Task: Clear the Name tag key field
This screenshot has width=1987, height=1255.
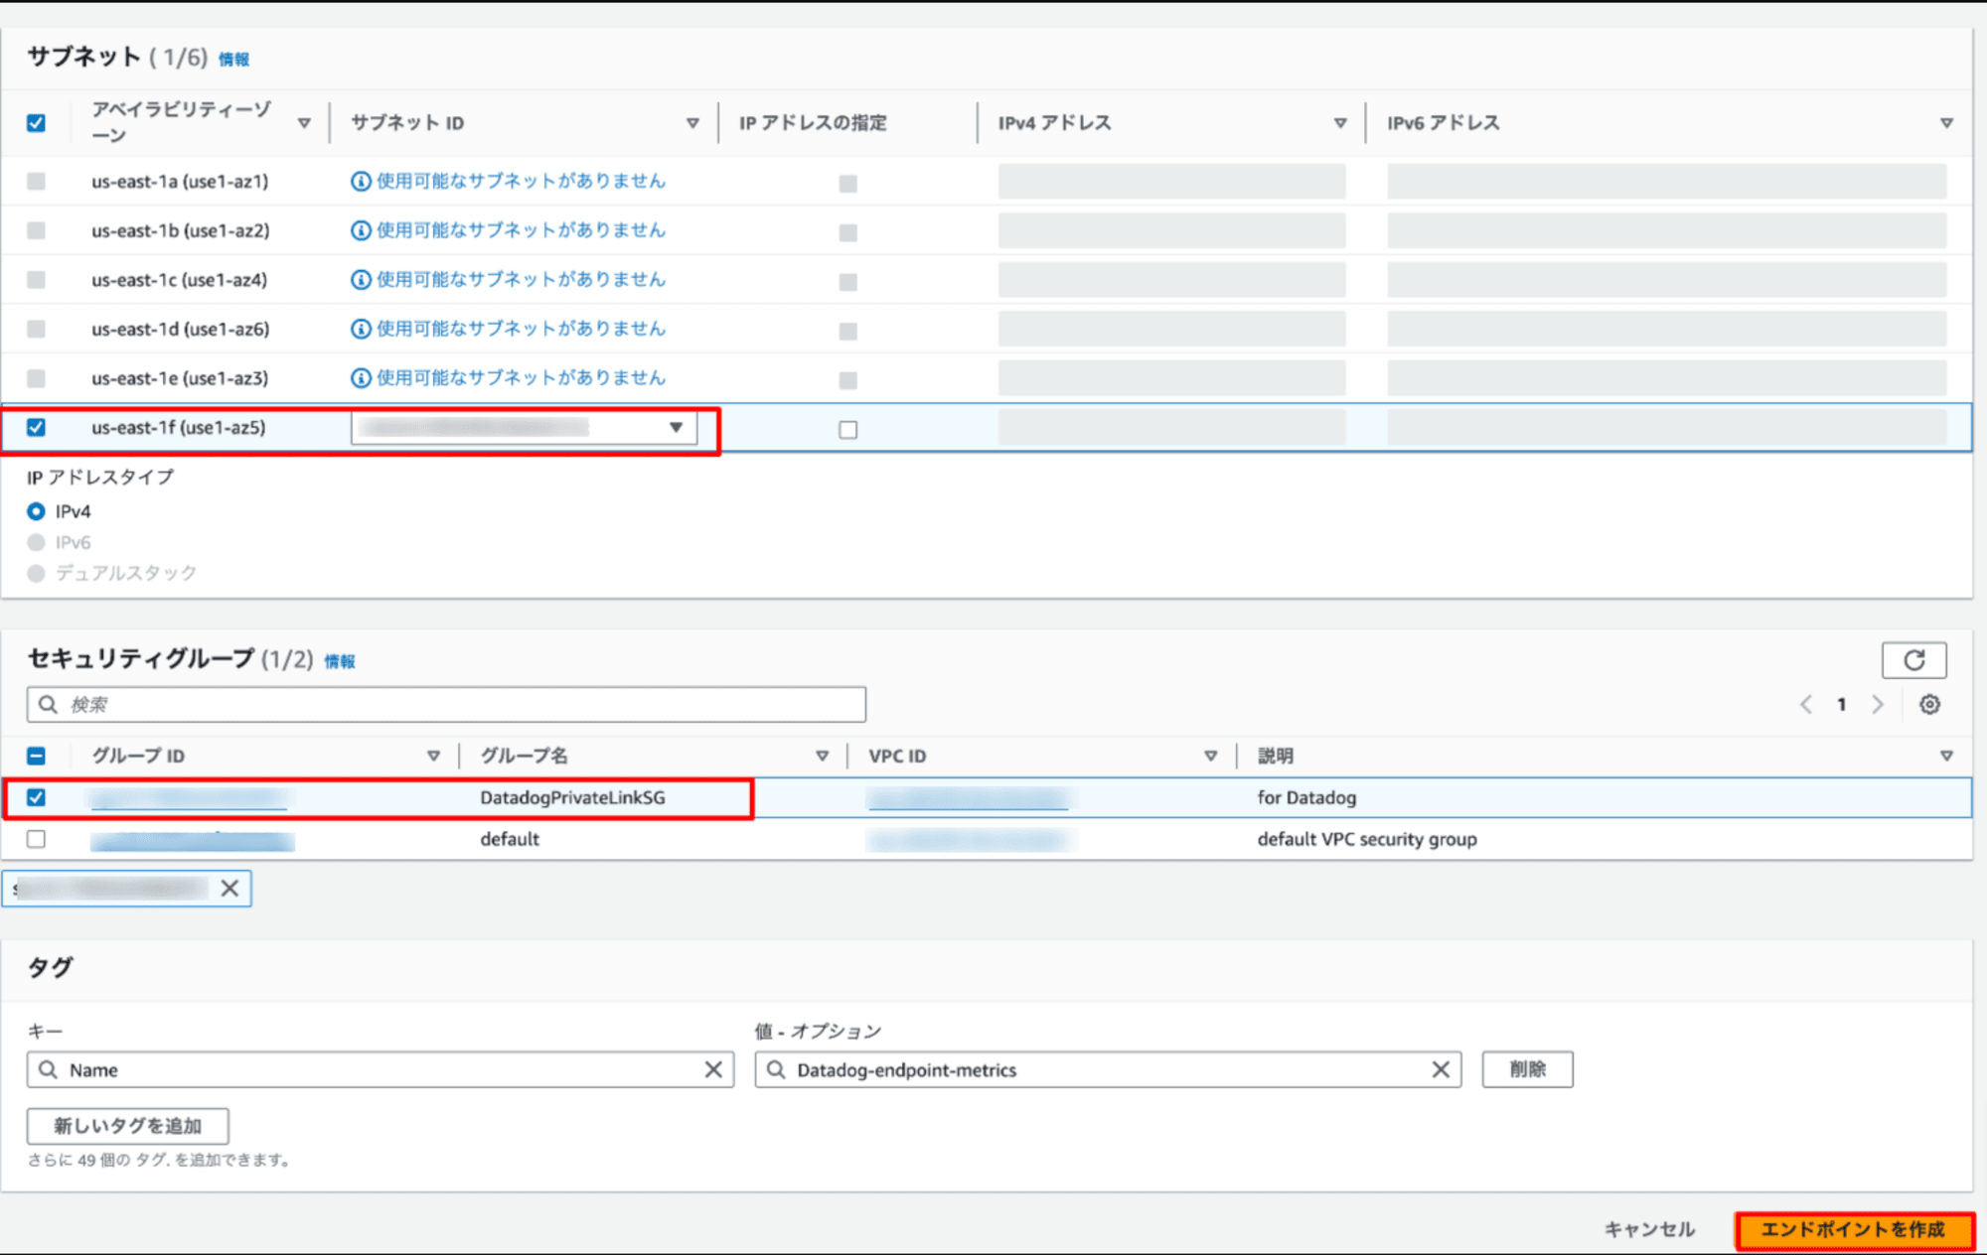Action: click(713, 1069)
